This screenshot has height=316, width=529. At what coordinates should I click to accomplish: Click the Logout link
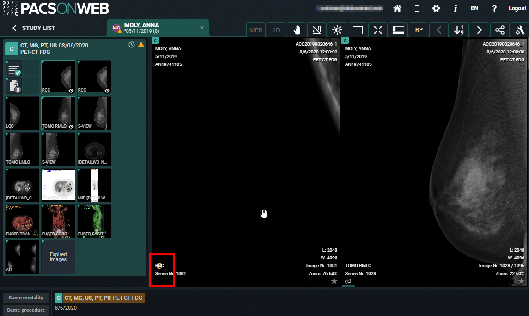point(517,8)
